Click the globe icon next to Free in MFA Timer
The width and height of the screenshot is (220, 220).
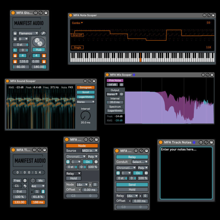pyautogui.click(x=25, y=181)
